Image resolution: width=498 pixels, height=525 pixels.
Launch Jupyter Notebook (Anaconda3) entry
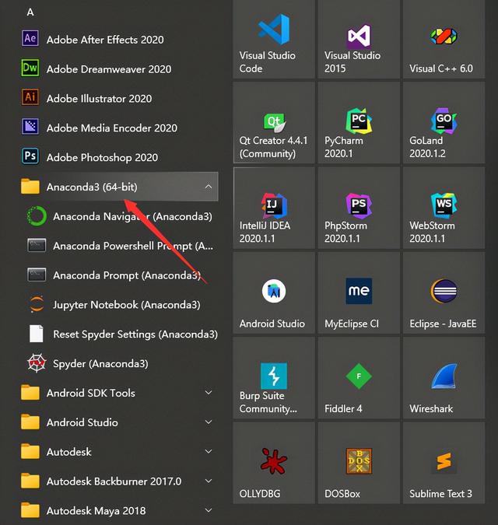tap(126, 305)
